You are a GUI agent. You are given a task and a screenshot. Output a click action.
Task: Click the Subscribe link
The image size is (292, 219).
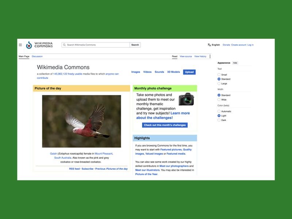(87, 169)
